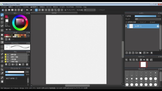The width and height of the screenshot is (162, 91).
Task: Delete layer using Layer panel trash icon
Action: (x=152, y=53)
